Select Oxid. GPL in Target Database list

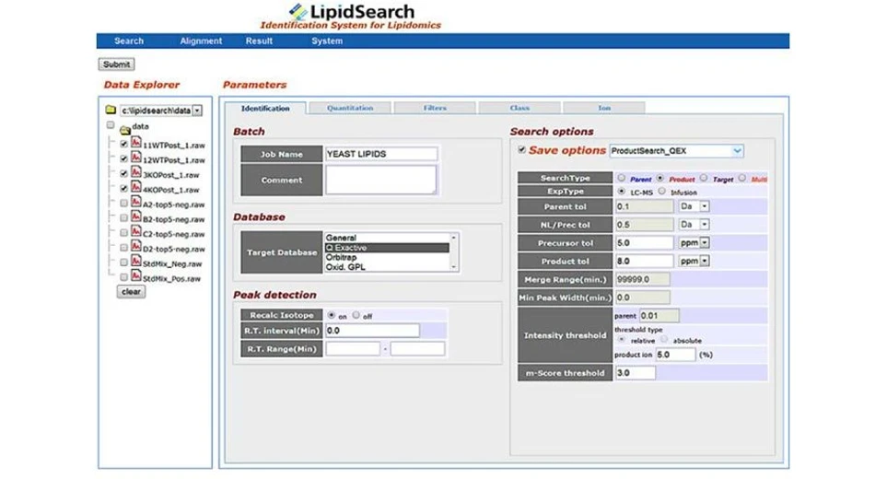[388, 267]
